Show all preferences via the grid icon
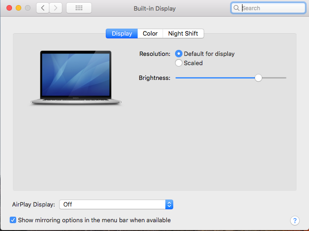The image size is (309, 231). tap(79, 8)
